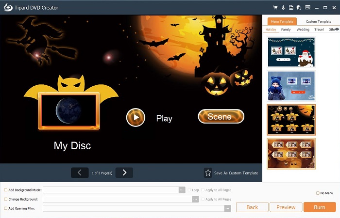Open the register key icon
This screenshot has width=340, height=218.
283,7
